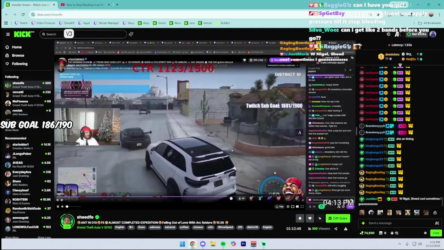Image resolution: width=444 pixels, height=250 pixels.
Task: Create a clip with the Clip button
Action: [279, 207]
